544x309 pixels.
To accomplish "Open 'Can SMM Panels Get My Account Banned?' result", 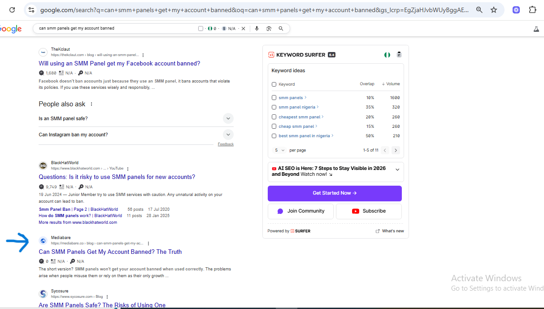I will click(x=110, y=252).
